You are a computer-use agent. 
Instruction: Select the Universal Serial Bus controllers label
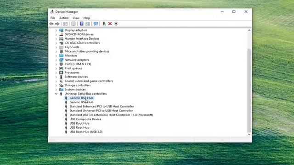tap(85, 93)
